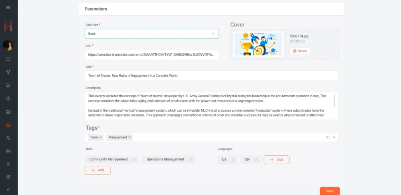Remove the UA language chip
401x195 pixels.
click(x=233, y=160)
